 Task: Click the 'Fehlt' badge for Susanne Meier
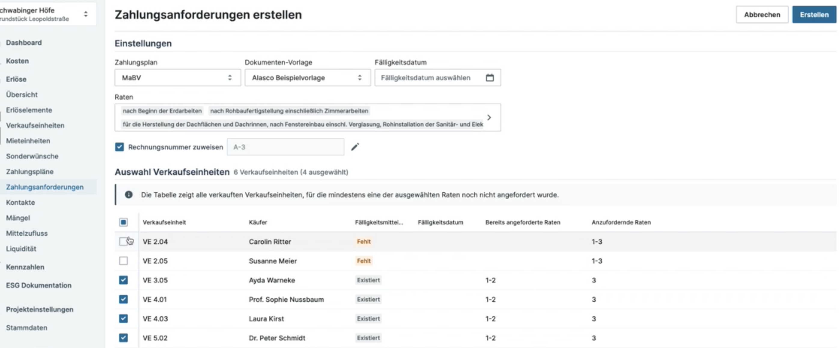(x=364, y=261)
